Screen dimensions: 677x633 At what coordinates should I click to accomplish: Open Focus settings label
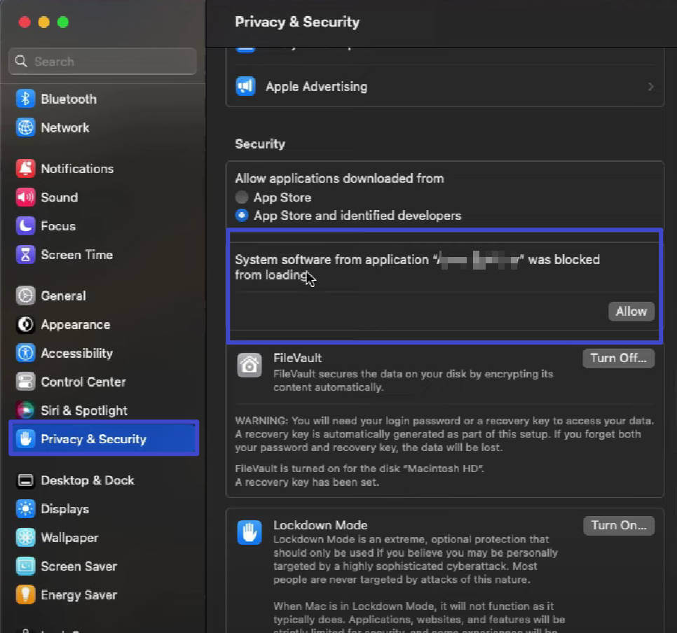(x=58, y=226)
